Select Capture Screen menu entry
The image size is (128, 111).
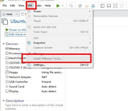60,48
